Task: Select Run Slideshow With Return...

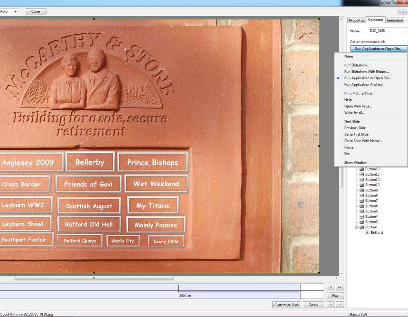Action: coord(366,71)
